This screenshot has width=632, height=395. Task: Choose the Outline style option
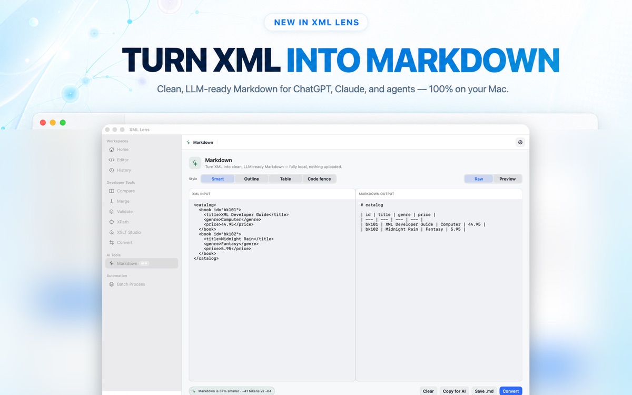[251, 179]
